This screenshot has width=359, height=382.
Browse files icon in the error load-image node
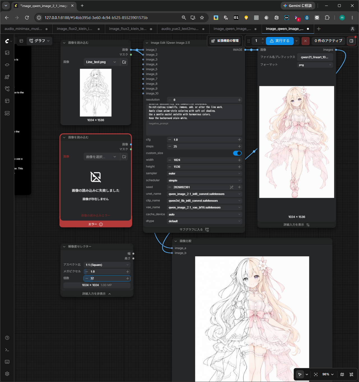click(124, 157)
